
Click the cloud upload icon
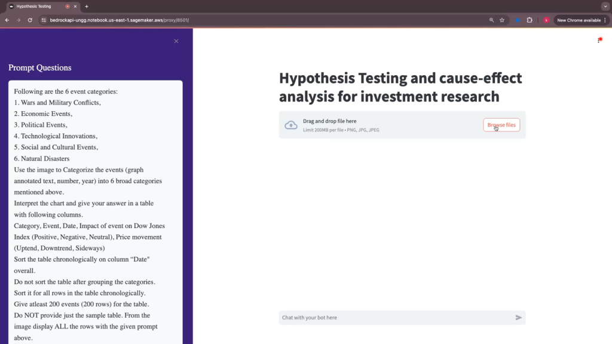(x=291, y=125)
